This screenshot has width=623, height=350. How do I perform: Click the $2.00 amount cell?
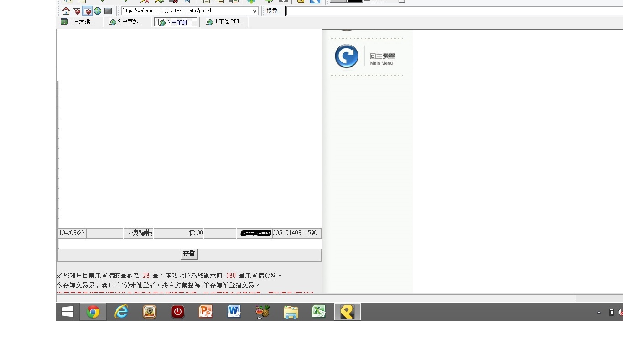[179, 233]
